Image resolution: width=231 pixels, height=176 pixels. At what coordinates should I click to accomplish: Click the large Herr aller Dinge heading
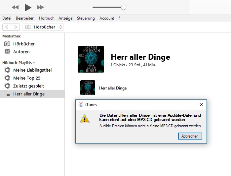140,57
